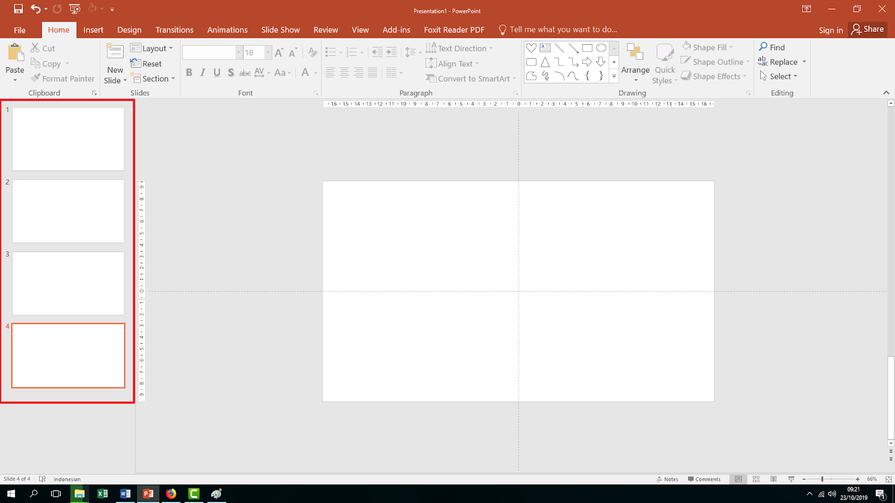Open the font size dropdown
The width and height of the screenshot is (895, 503).
(267, 52)
